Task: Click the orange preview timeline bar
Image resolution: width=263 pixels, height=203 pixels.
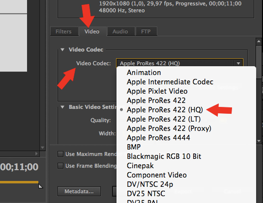Action: (x=19, y=182)
